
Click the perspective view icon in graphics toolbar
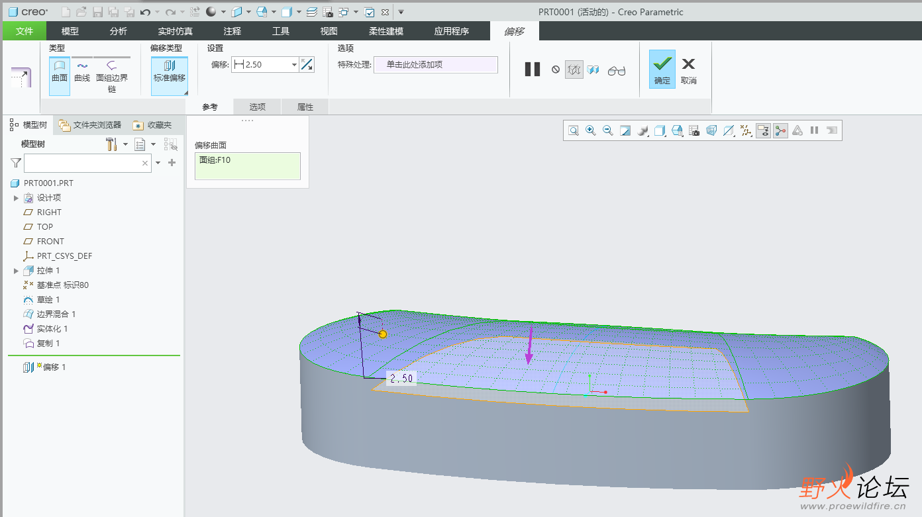(711, 130)
